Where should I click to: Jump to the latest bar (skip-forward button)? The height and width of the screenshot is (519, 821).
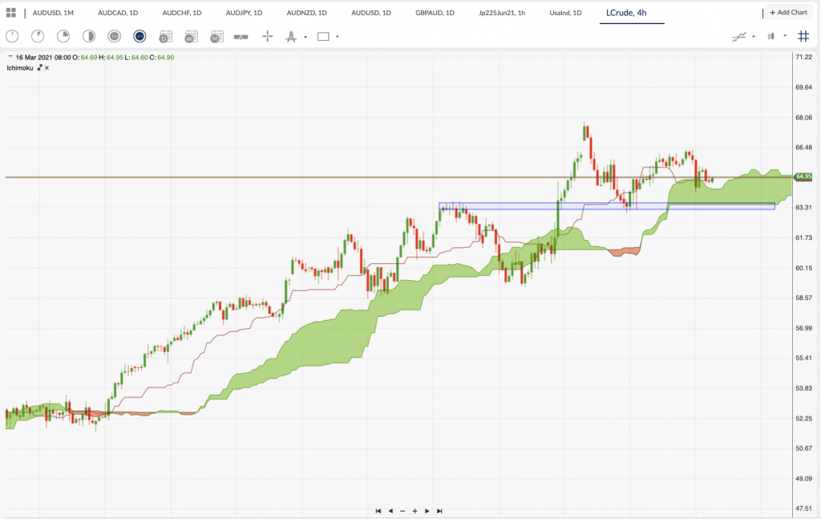click(x=439, y=511)
